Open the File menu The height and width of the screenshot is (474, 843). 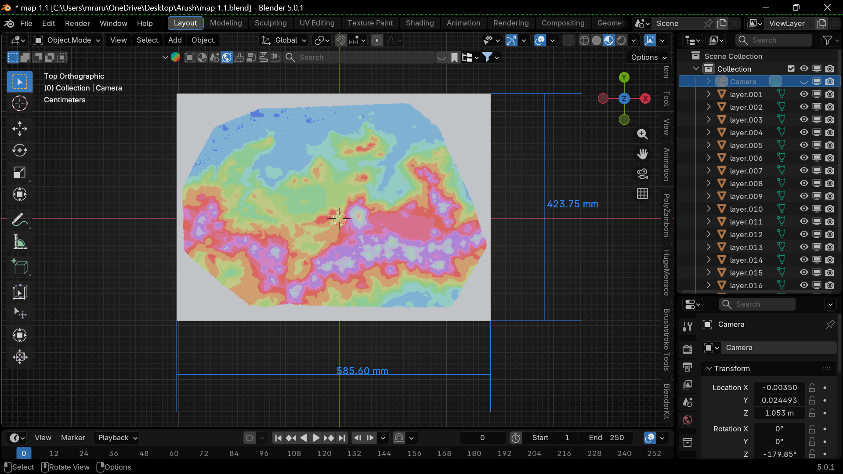pyautogui.click(x=26, y=23)
